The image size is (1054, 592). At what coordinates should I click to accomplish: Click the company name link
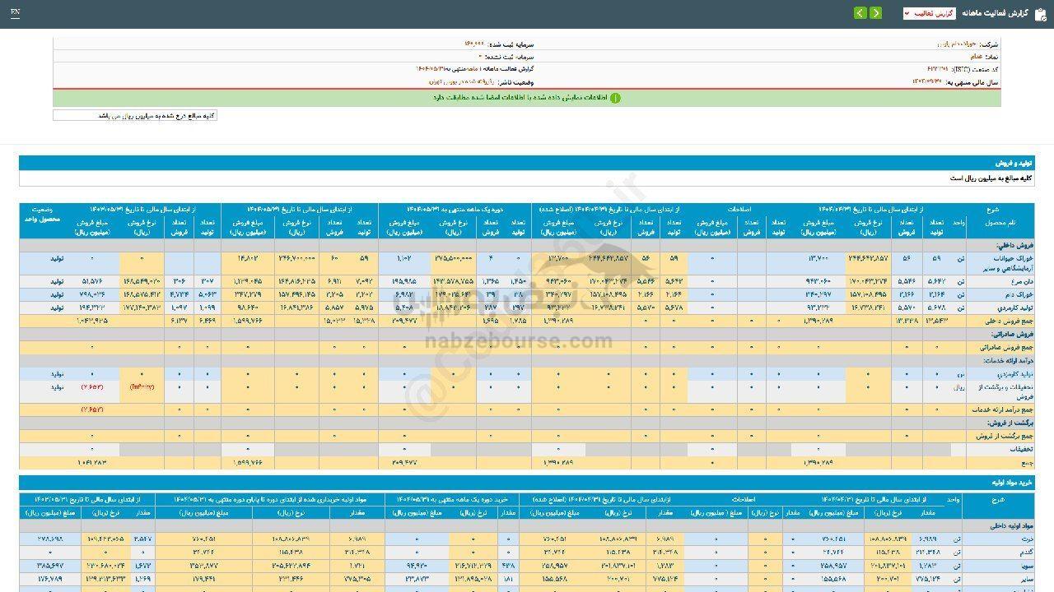click(955, 44)
